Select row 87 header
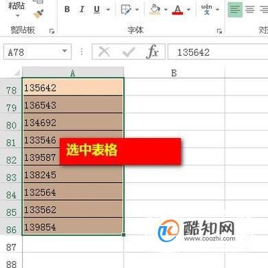Image resolution: width=268 pixels, height=268 pixels. [11, 244]
